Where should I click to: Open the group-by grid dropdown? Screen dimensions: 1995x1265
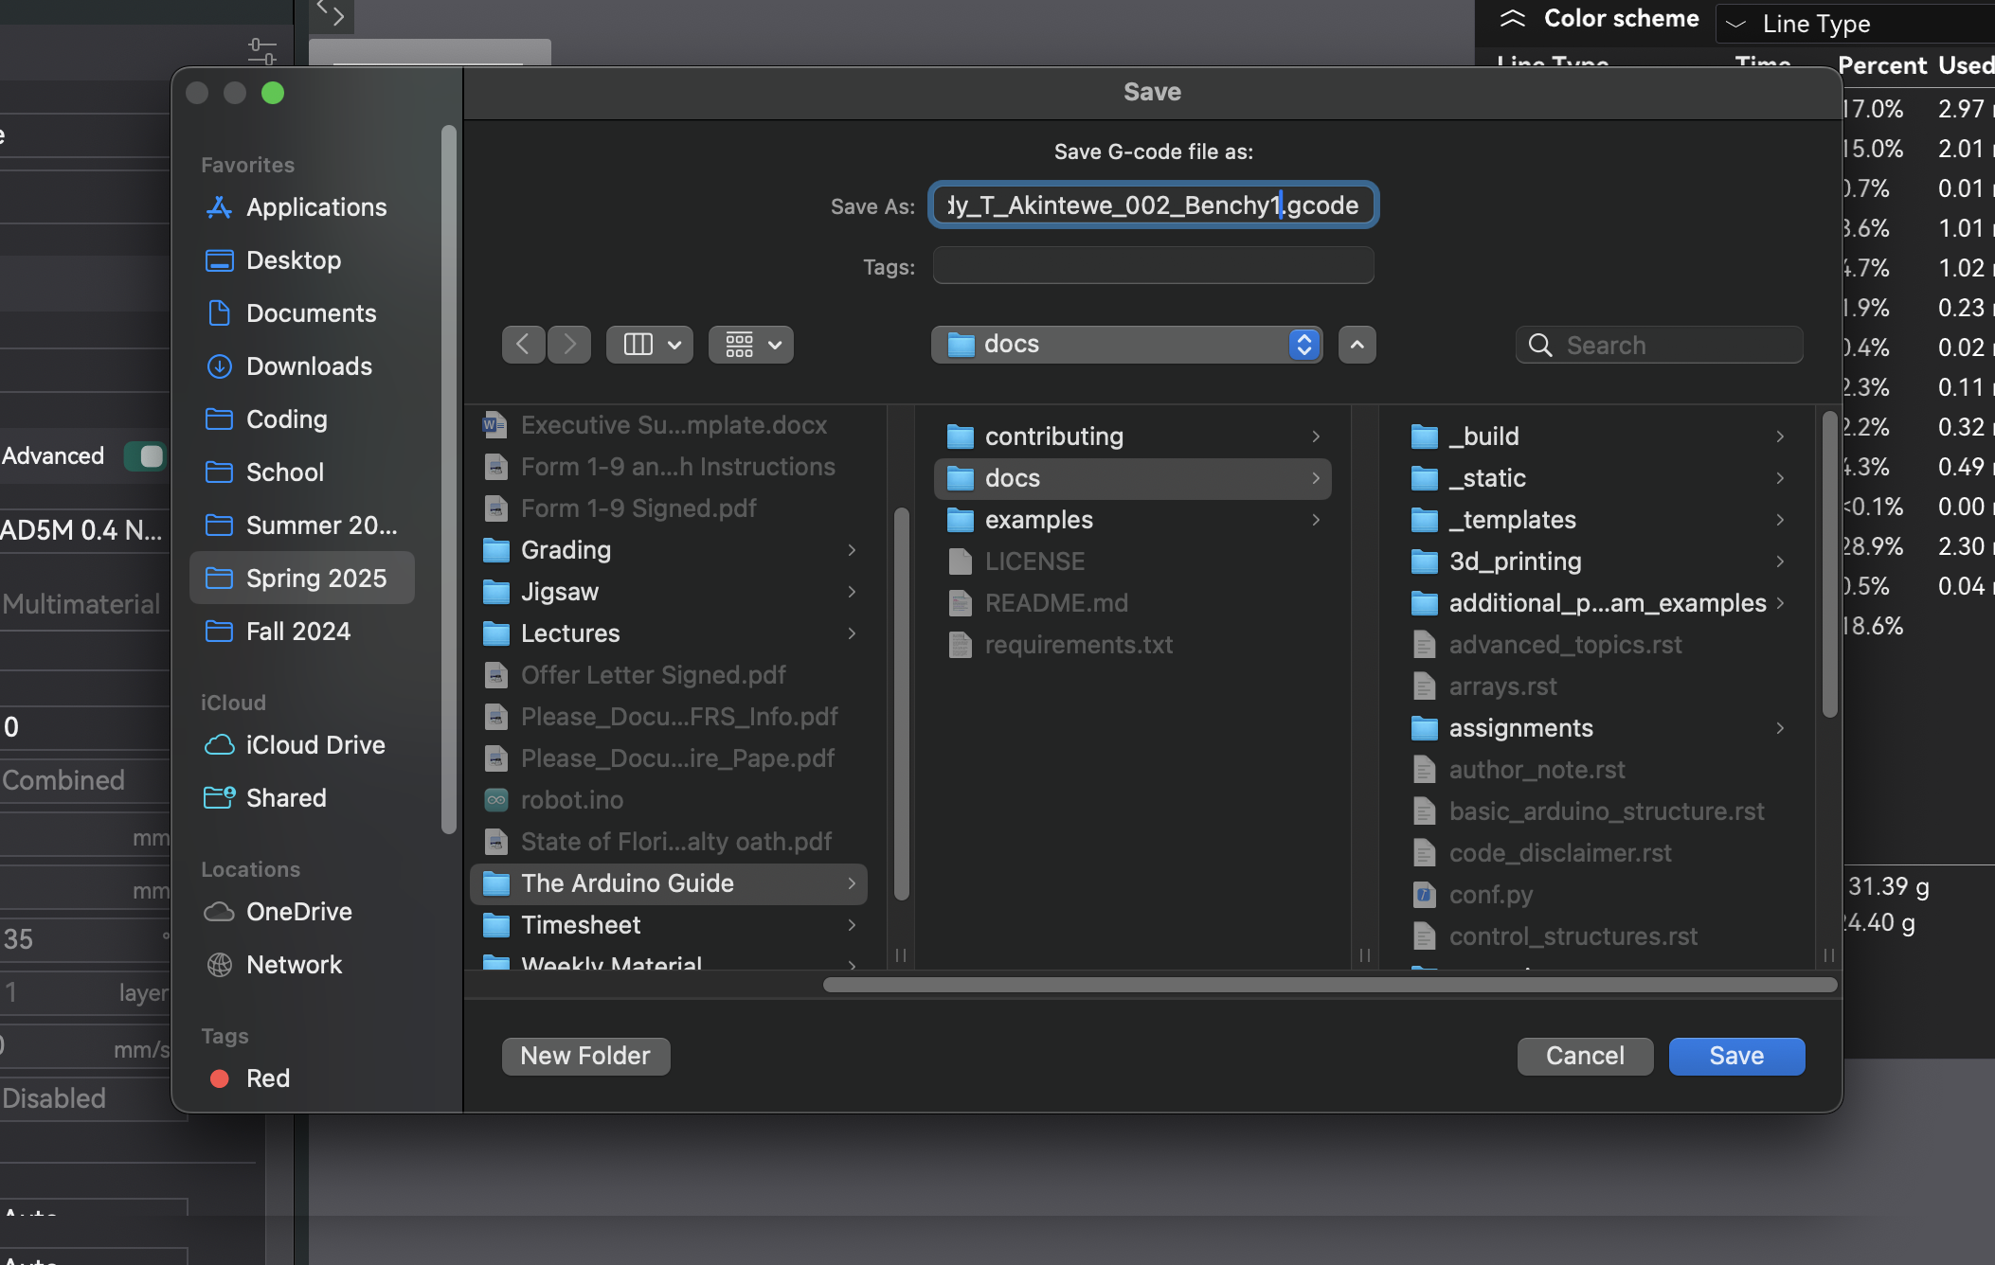point(751,345)
